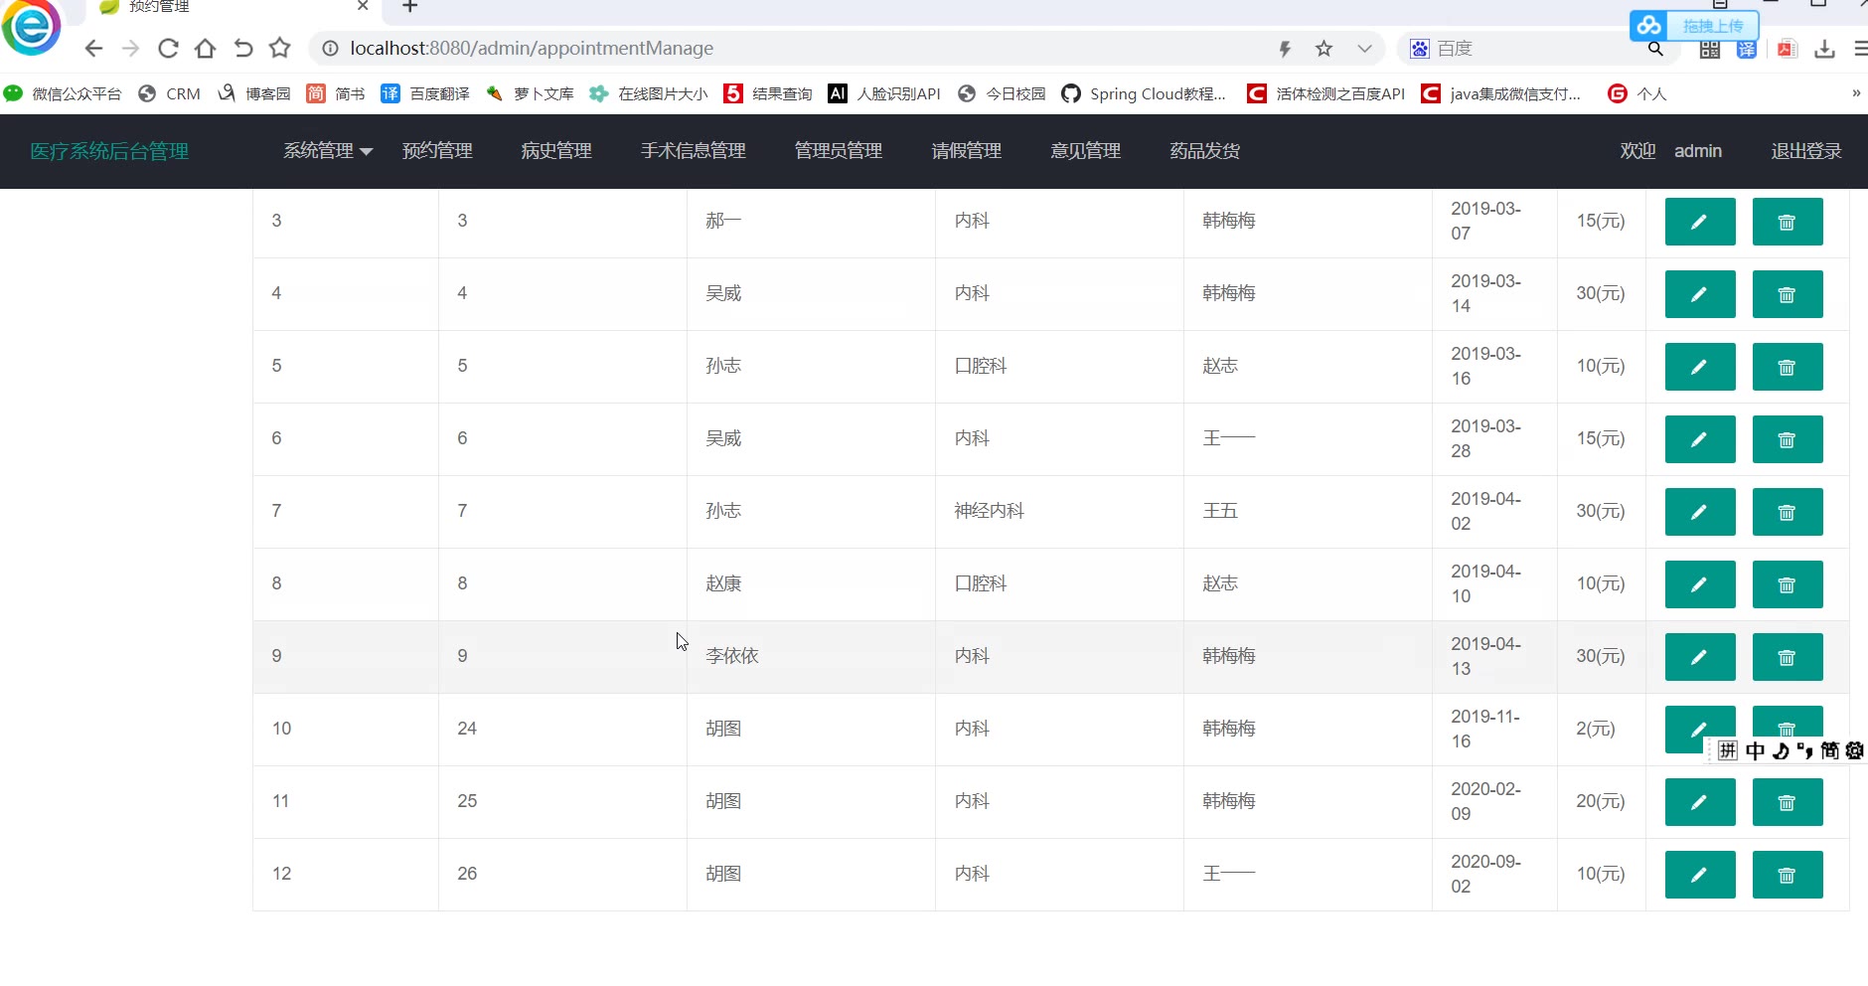Edit row 7 神经内科 appointment
This screenshot has height=986, width=1868.
1700,512
